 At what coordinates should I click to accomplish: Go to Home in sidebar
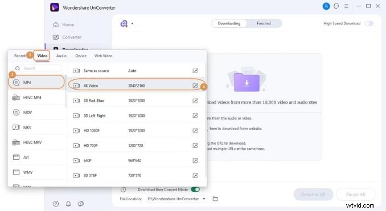[64, 24]
